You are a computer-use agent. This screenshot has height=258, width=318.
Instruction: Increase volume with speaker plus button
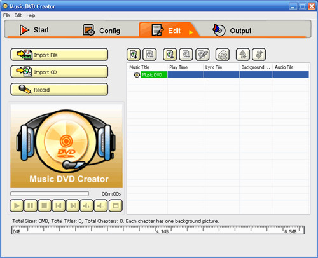(86, 206)
